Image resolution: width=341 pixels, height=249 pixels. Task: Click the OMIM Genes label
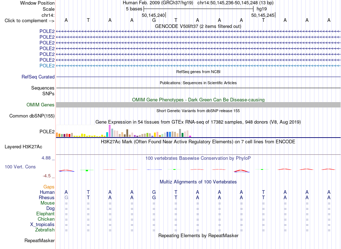[41, 105]
